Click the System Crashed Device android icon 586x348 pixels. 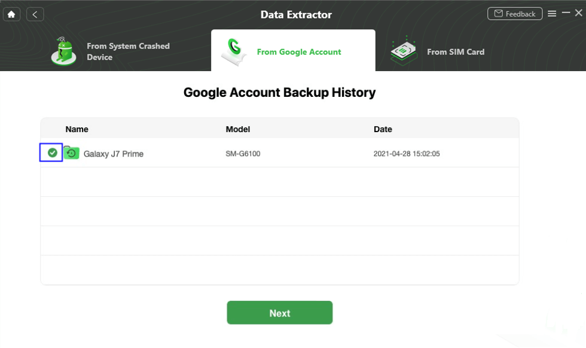(x=63, y=51)
